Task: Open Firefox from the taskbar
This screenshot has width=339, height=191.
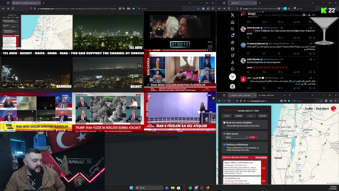Action: click(x=208, y=188)
